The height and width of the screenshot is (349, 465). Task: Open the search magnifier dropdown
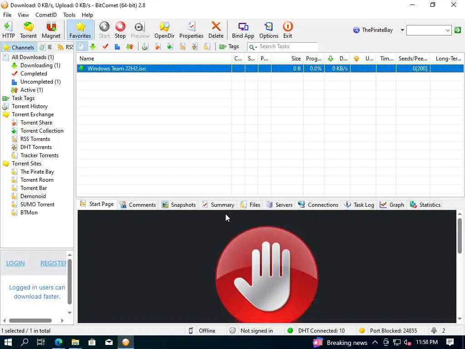252,47
